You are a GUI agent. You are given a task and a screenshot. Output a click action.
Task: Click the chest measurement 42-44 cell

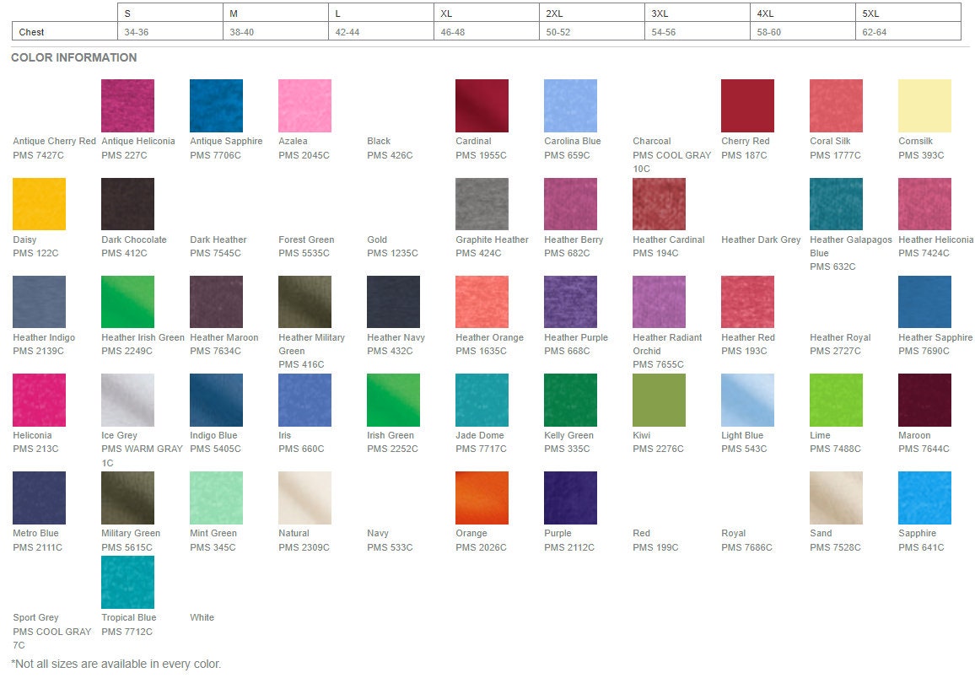(381, 32)
